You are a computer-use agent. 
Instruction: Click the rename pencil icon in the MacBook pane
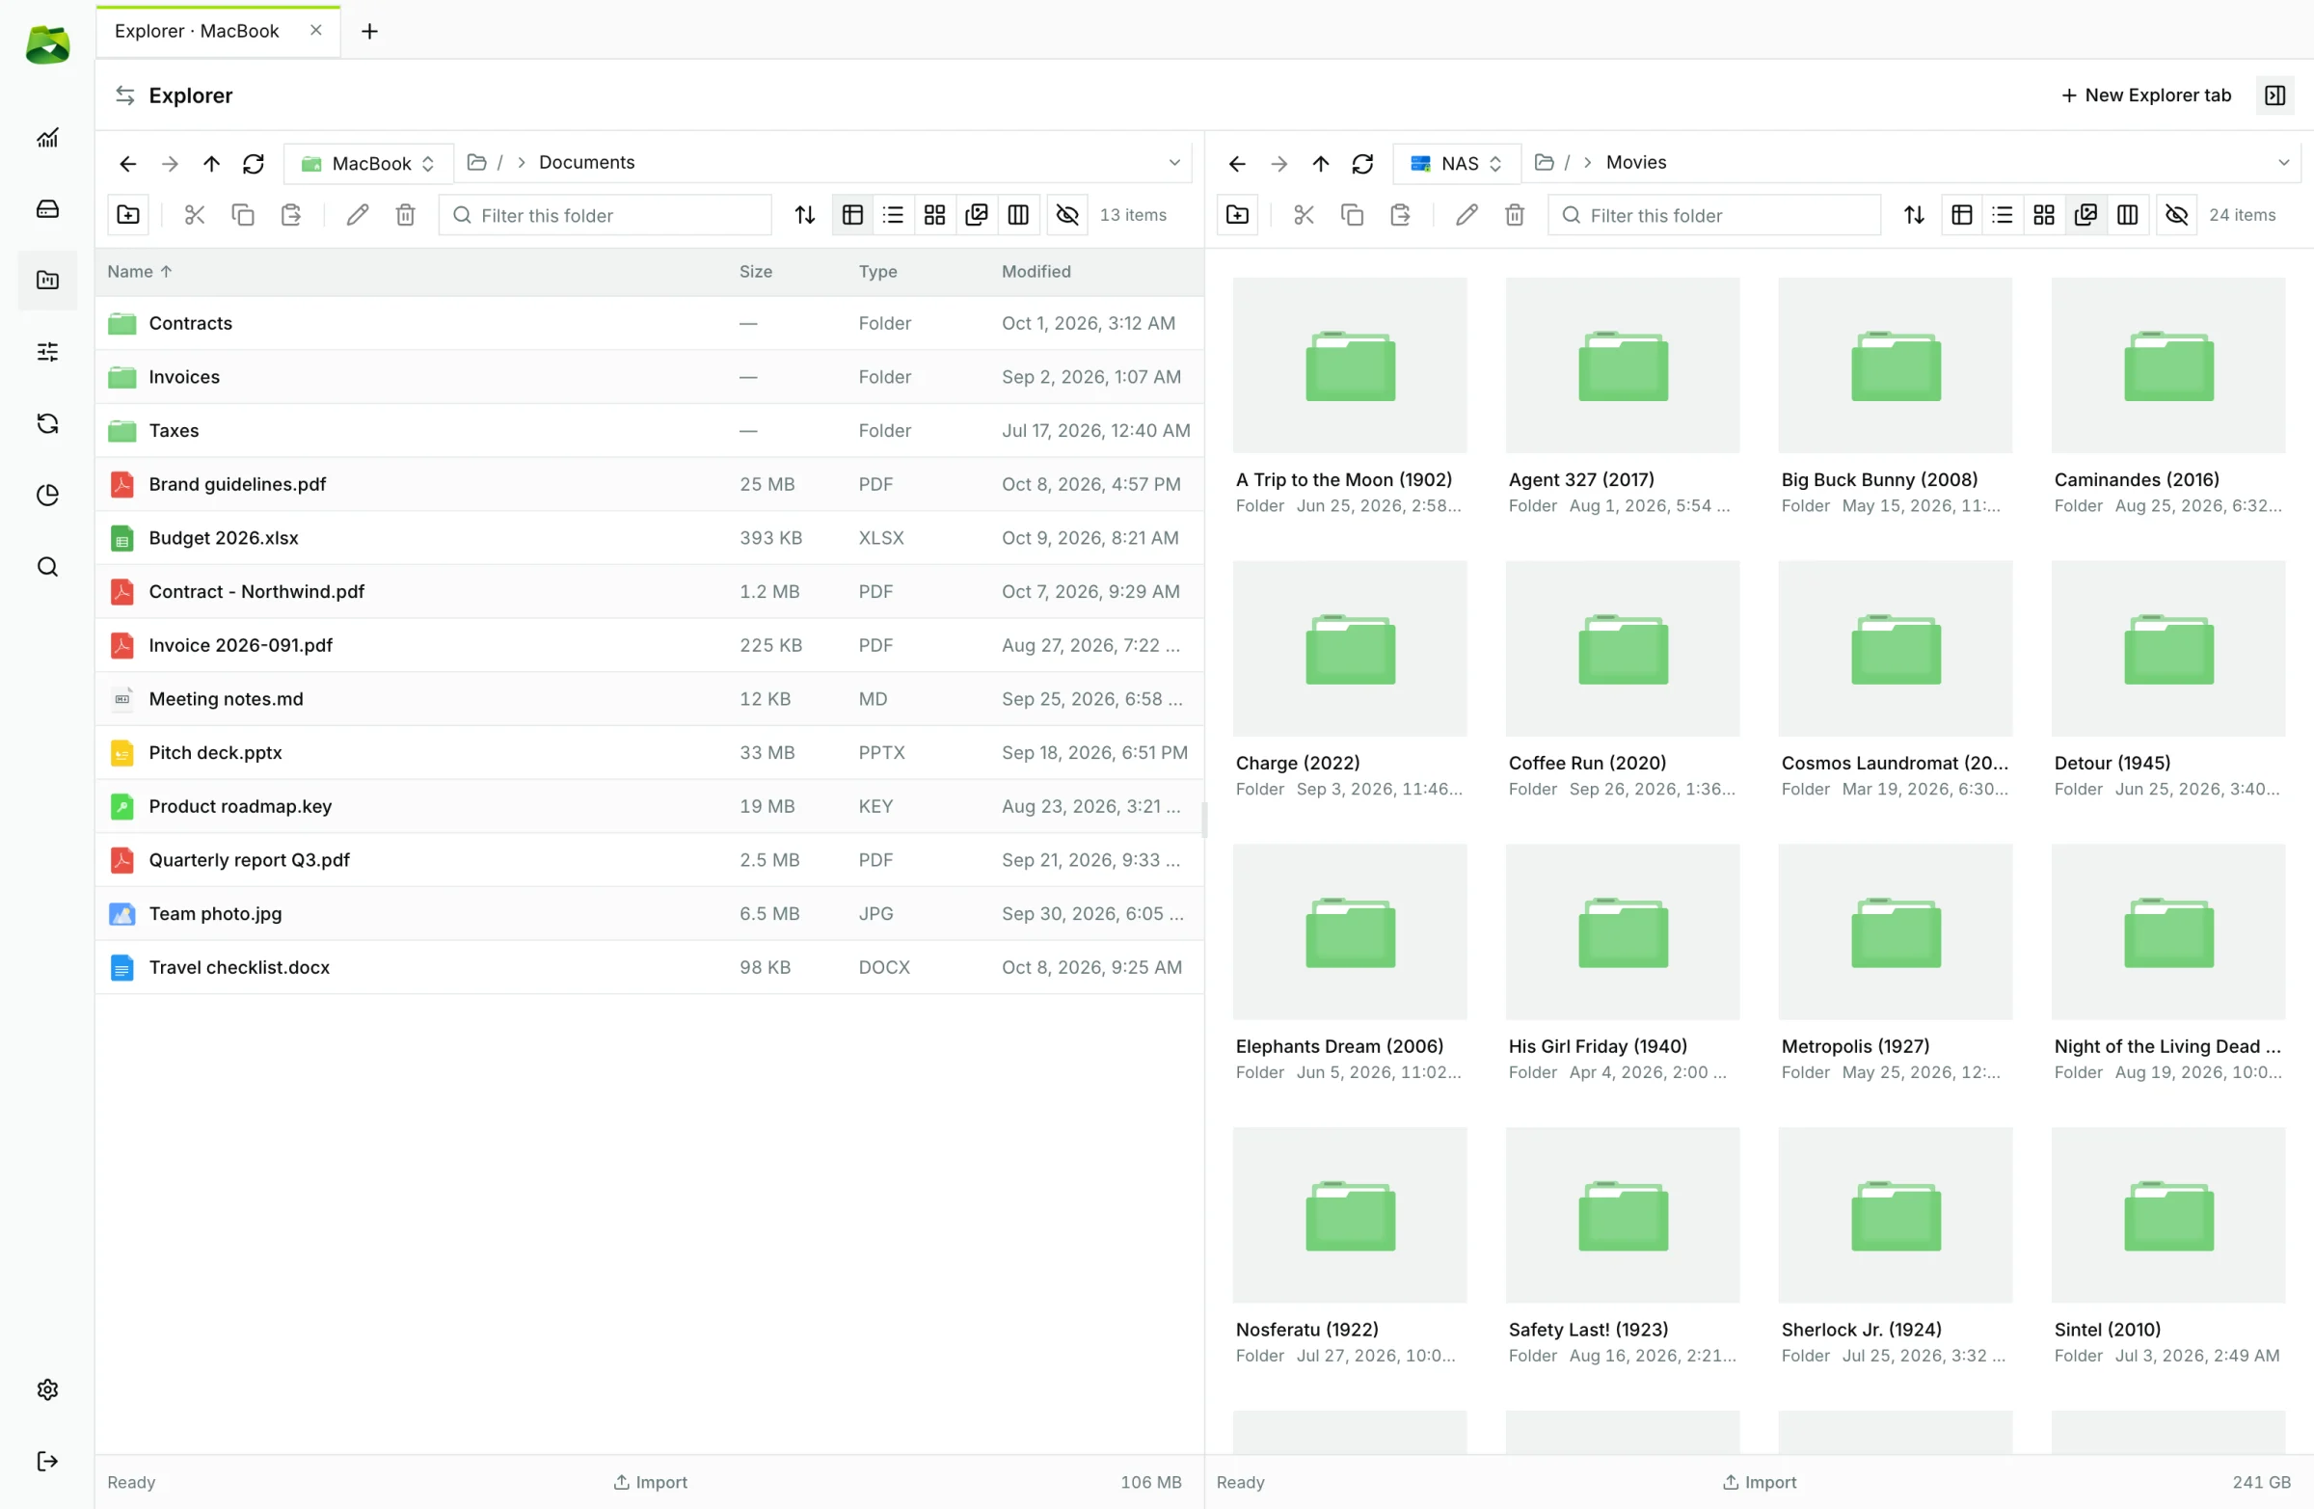tap(358, 215)
